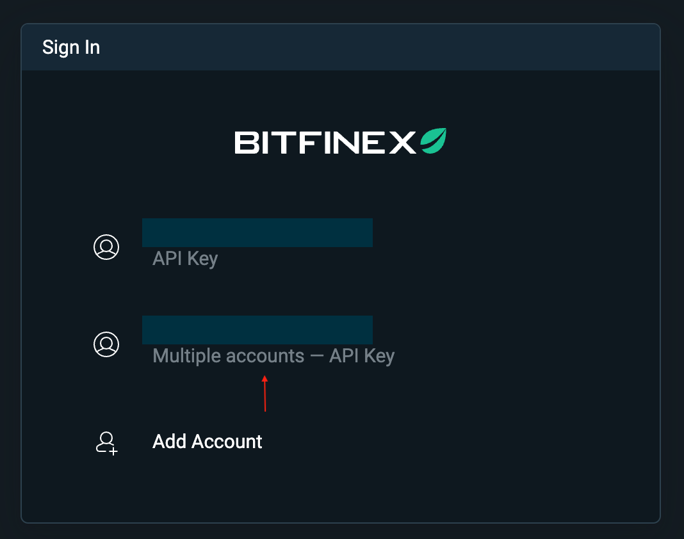
Task: Select the first redacted account name
Action: tap(257, 232)
